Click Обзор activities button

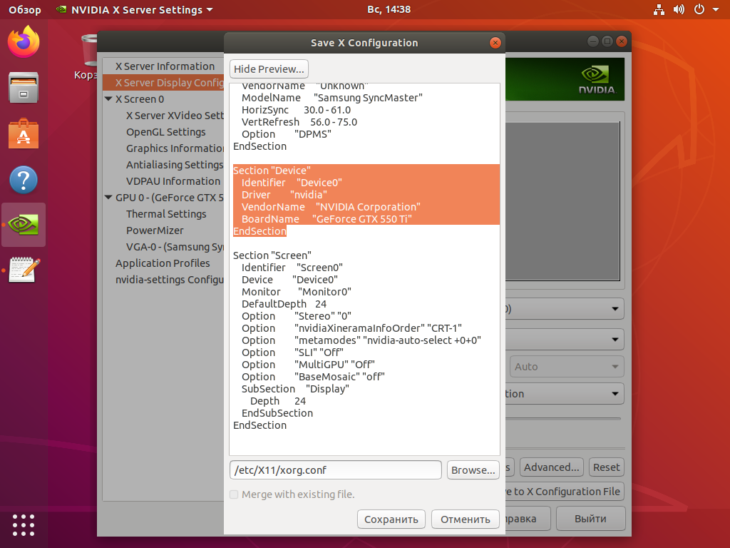pos(25,10)
